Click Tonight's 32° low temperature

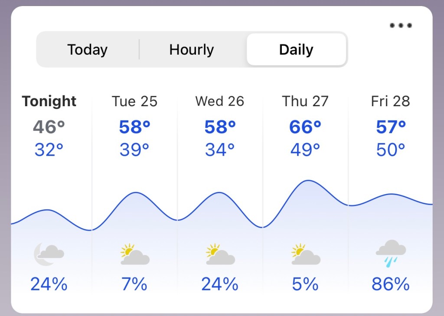(x=49, y=150)
